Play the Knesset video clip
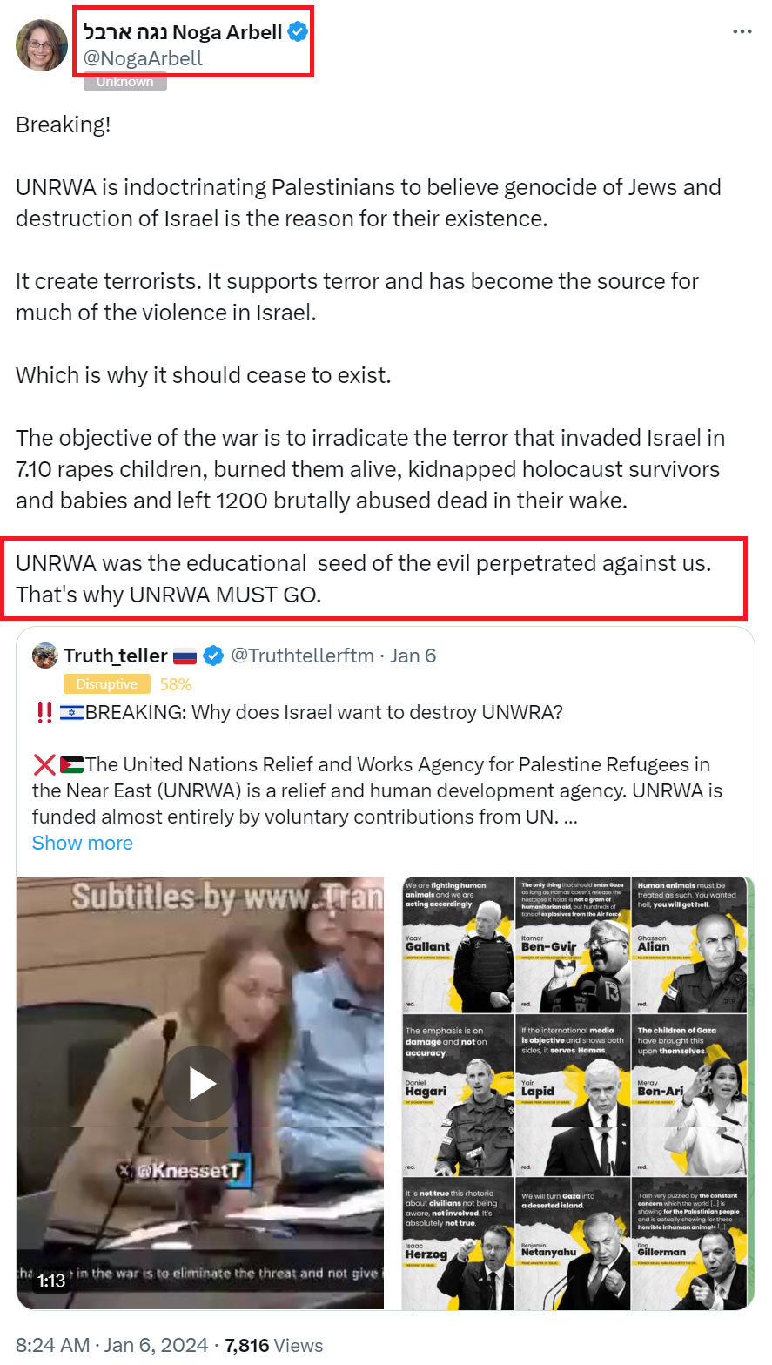 point(202,1084)
